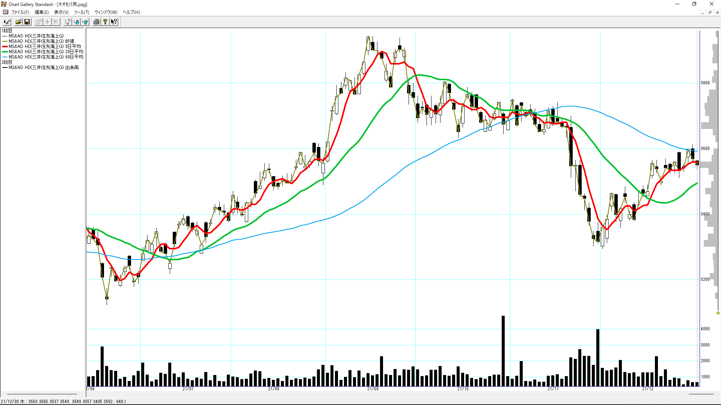Screen dimensions: 721x405
Task: Select the 出来高 legend entry
Action: pyautogui.click(x=43, y=67)
